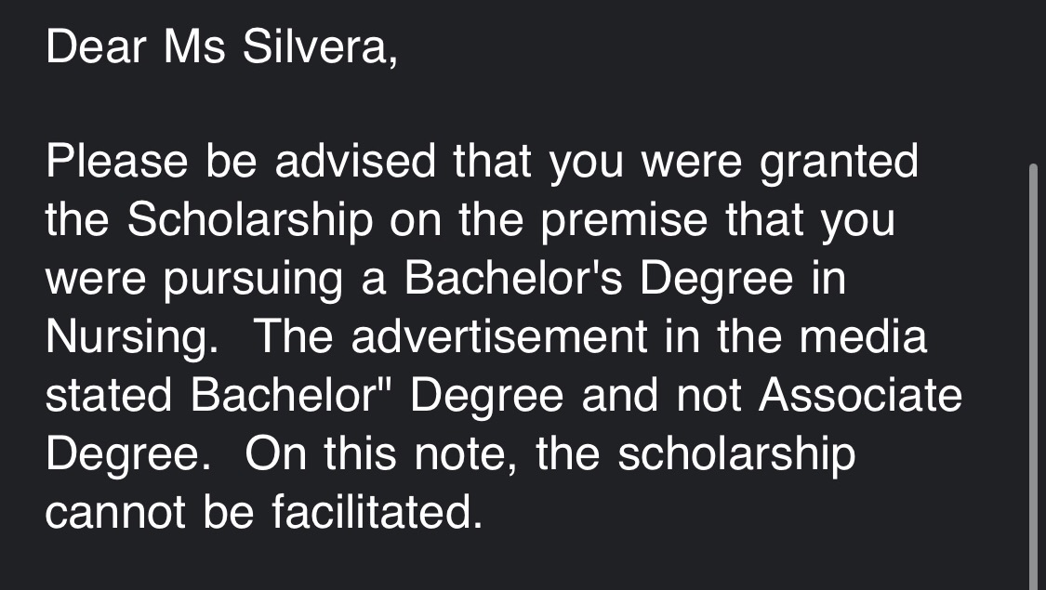This screenshot has width=1046, height=590.
Task: Click the lowercase word "scholarship"
Action: 735,453
